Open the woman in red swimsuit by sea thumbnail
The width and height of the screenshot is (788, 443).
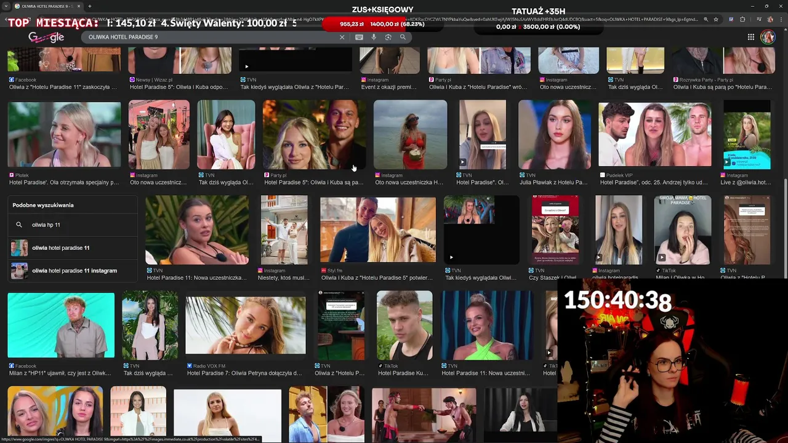(x=410, y=134)
